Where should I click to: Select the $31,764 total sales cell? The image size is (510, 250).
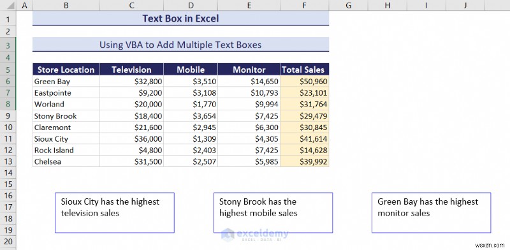coord(305,104)
